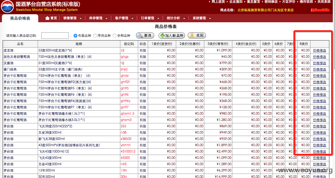Click the mnemonic code x38500
The width and height of the screenshot is (335, 178).
126,139
